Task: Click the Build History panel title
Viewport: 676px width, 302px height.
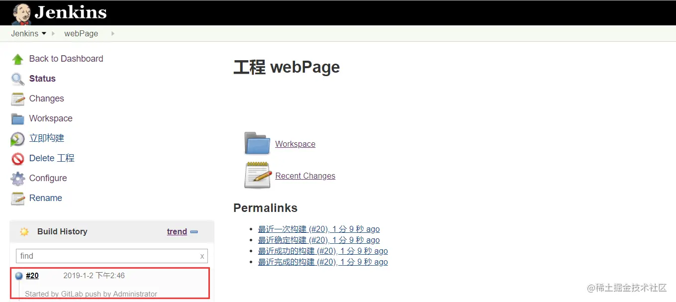Action: tap(62, 231)
